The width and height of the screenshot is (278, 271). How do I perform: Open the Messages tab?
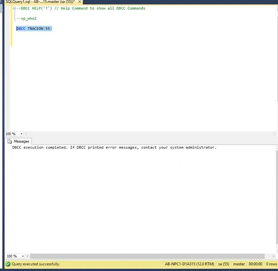coord(18,142)
